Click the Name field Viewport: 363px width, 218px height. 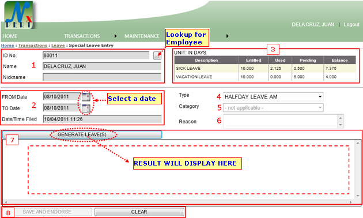click(102, 66)
